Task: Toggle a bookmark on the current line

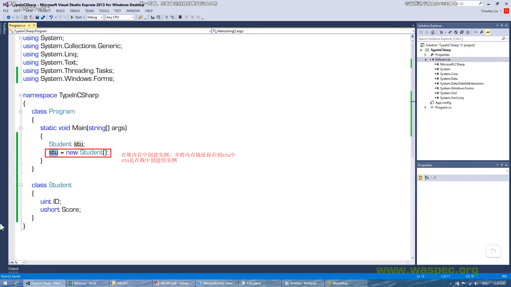Action: point(180,17)
